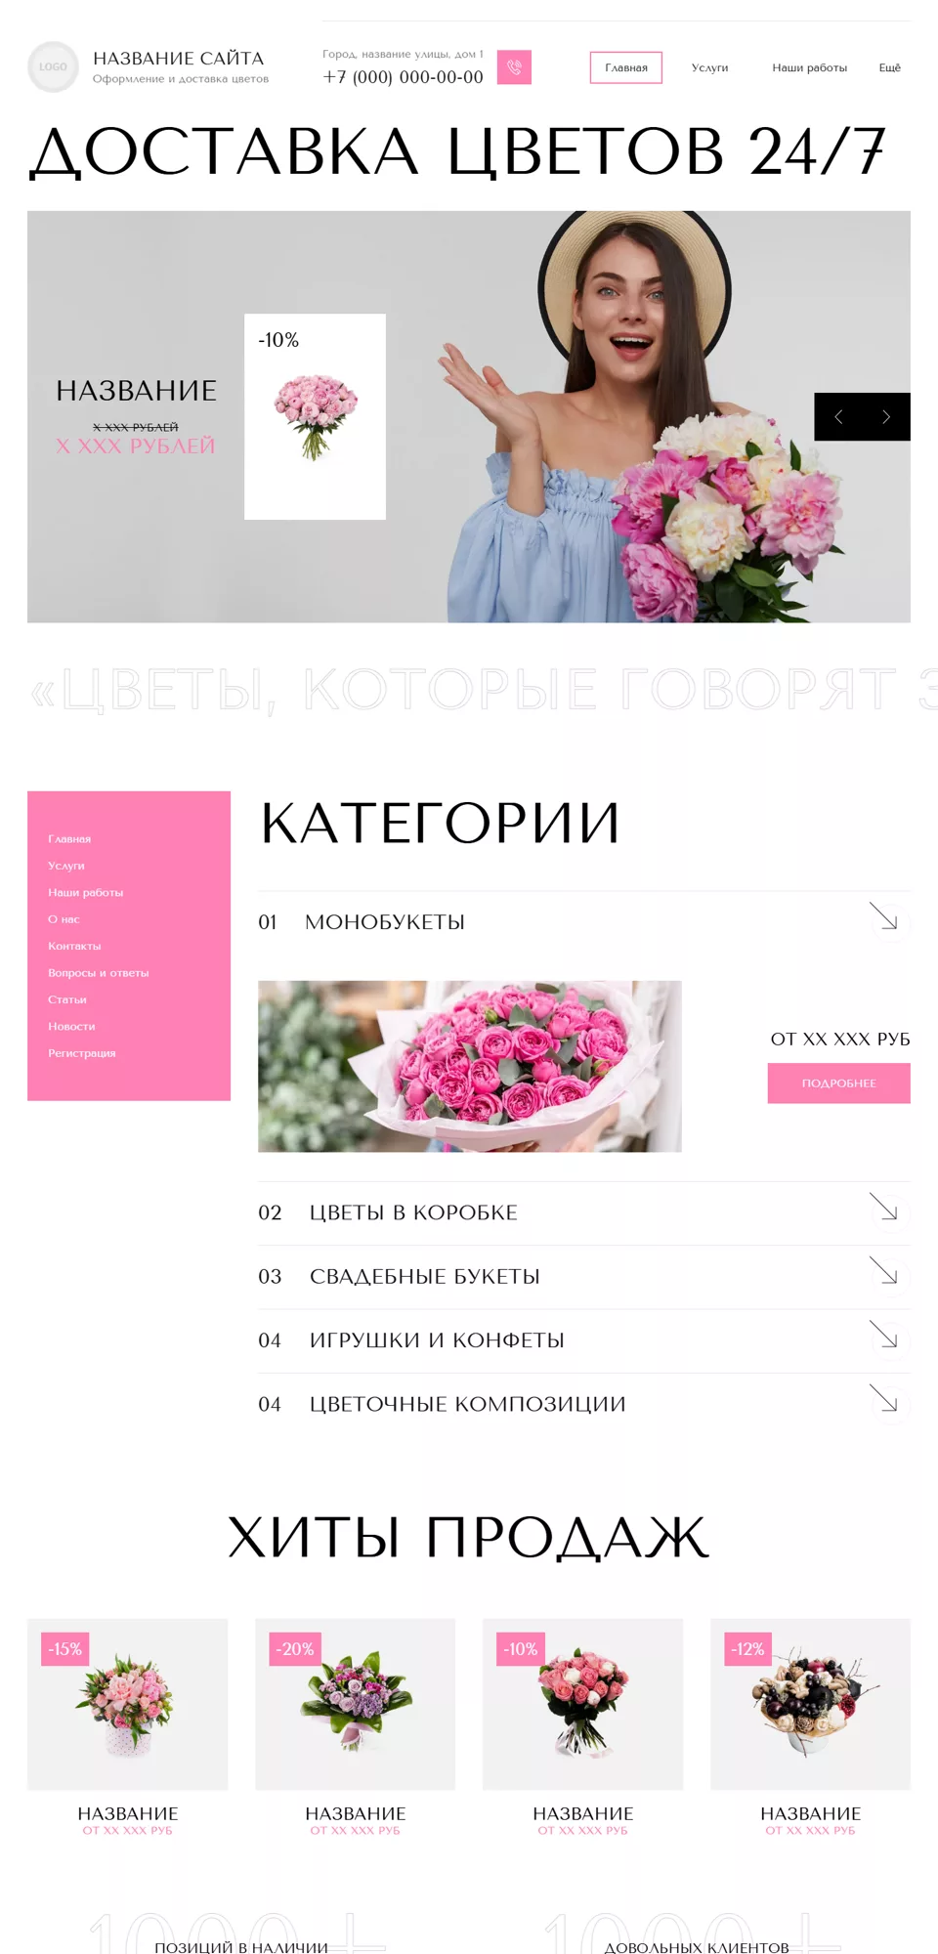The image size is (938, 1954).
Task: Open Наши работы in top navigation
Action: [x=809, y=67]
